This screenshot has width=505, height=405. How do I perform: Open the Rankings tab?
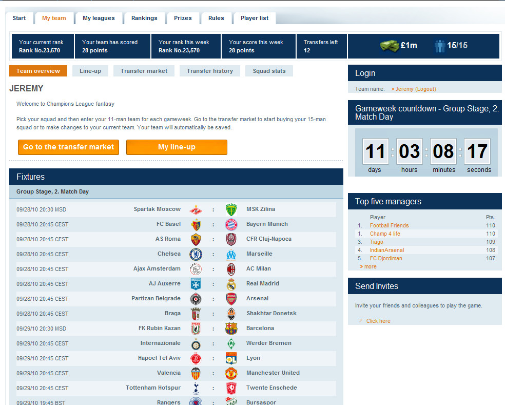(144, 18)
